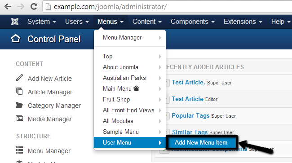
Task: Click the browser back arrow
Action: click(8, 7)
